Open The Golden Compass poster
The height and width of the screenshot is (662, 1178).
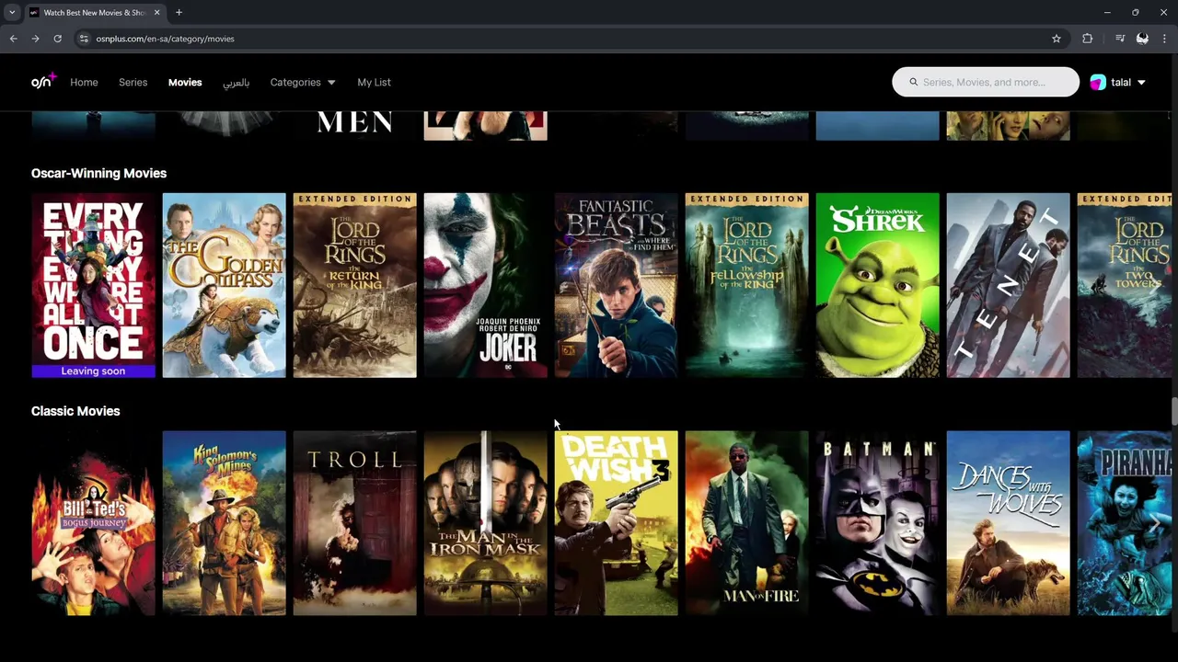coord(224,285)
